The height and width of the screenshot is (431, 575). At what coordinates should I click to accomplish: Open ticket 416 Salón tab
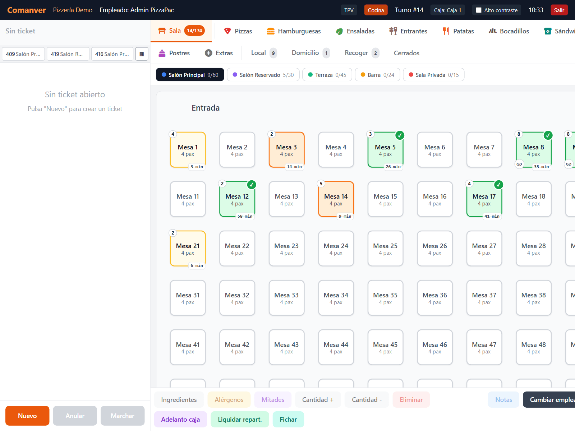coord(112,54)
